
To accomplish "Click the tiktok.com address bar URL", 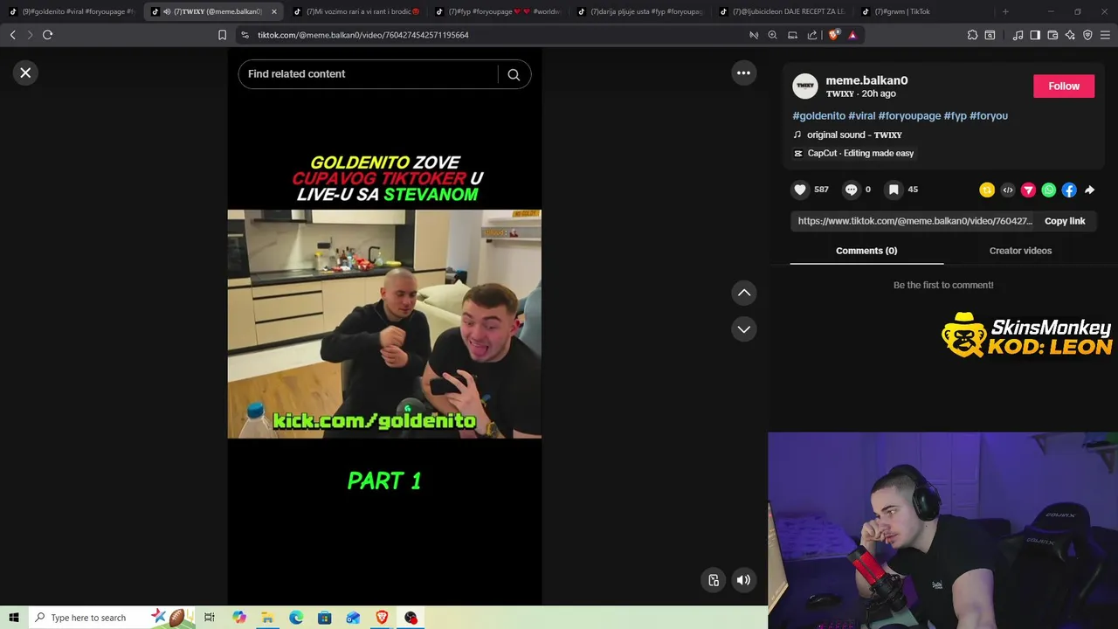I will coord(363,35).
